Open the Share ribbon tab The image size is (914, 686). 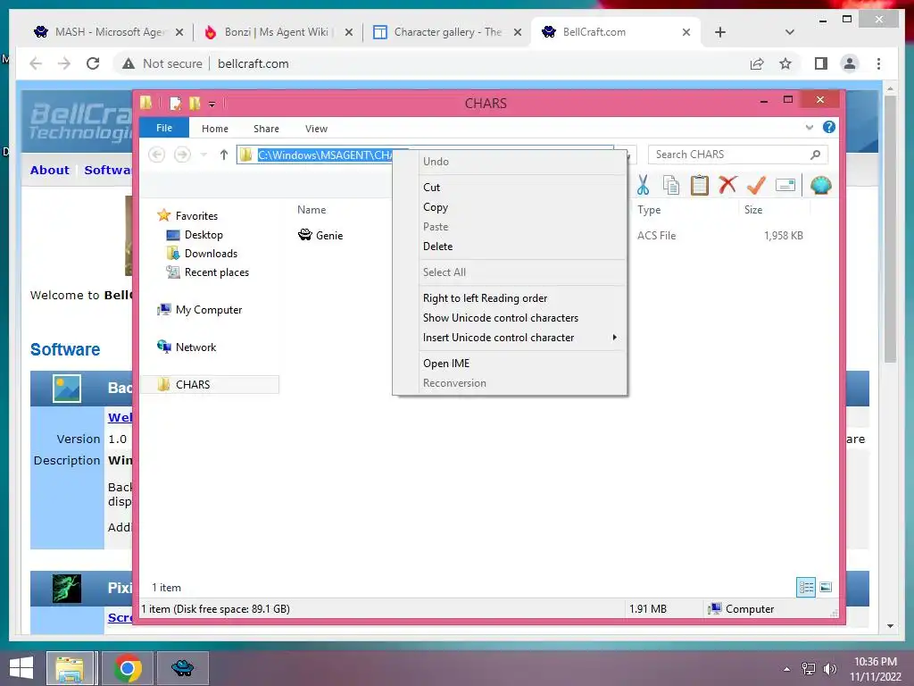266,129
